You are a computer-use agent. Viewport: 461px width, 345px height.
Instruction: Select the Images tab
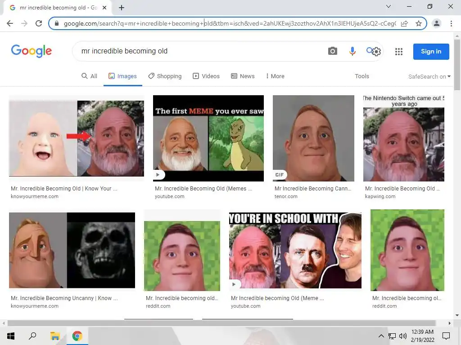pos(122,76)
